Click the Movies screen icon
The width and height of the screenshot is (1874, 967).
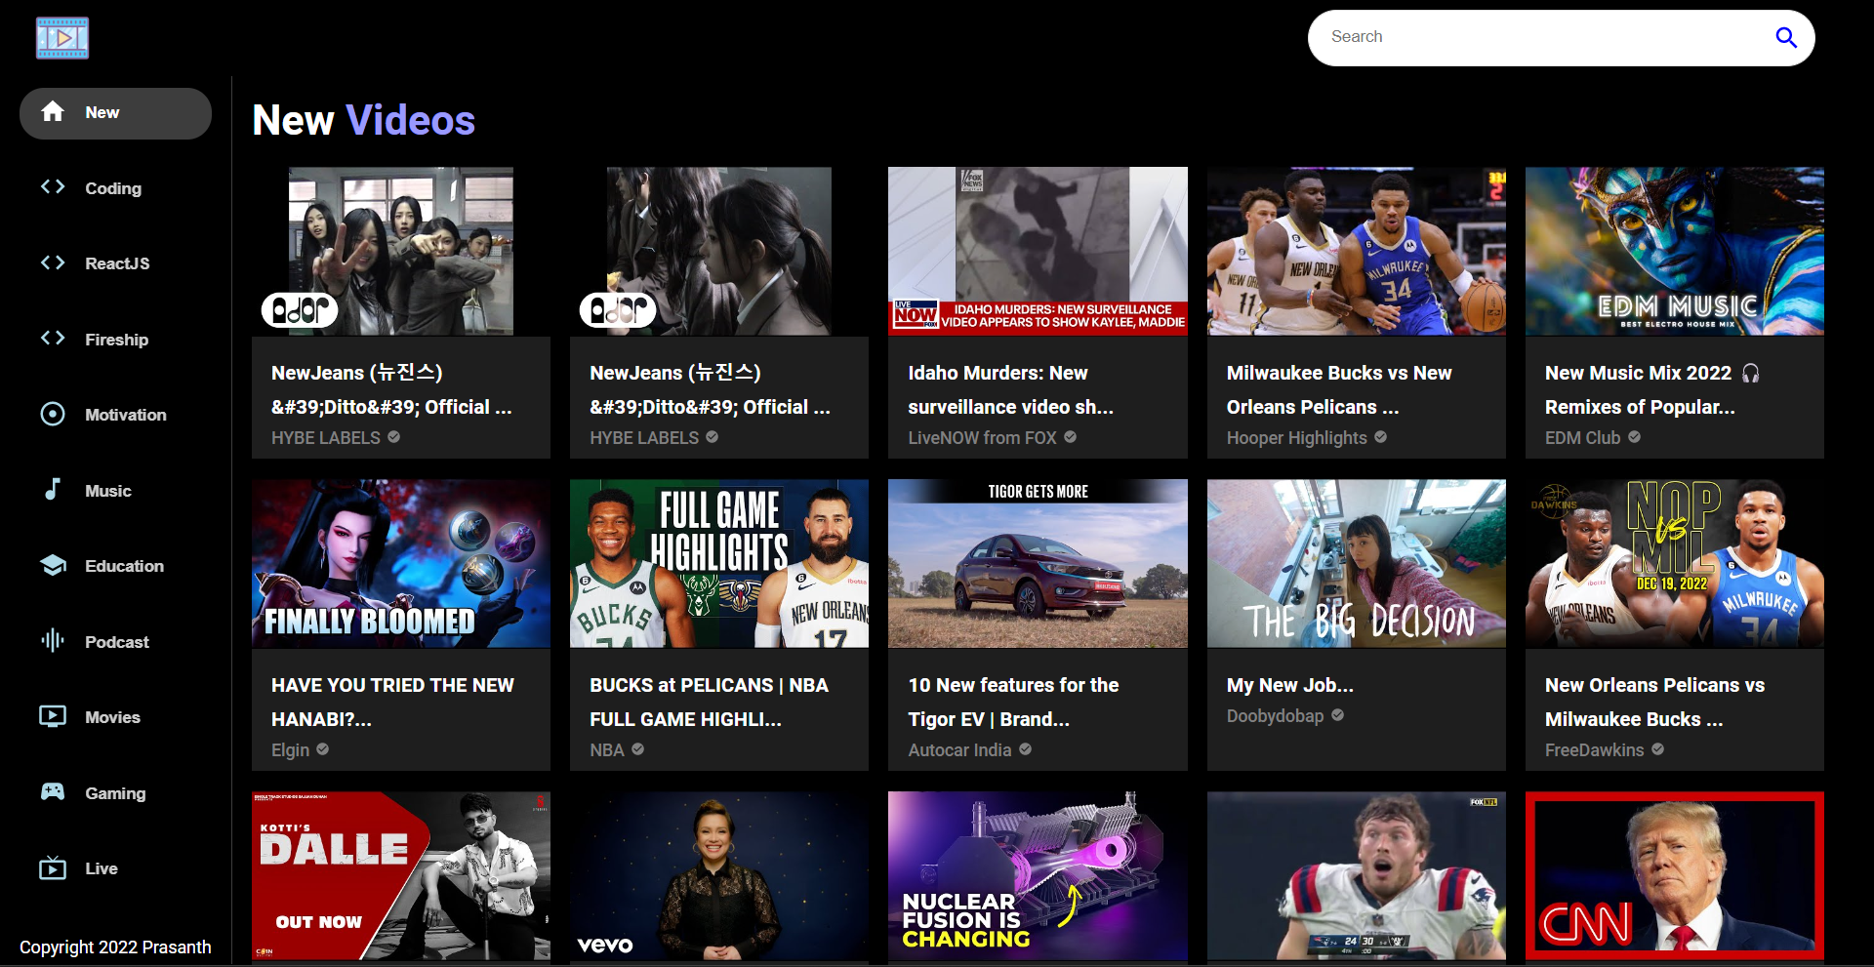click(53, 716)
